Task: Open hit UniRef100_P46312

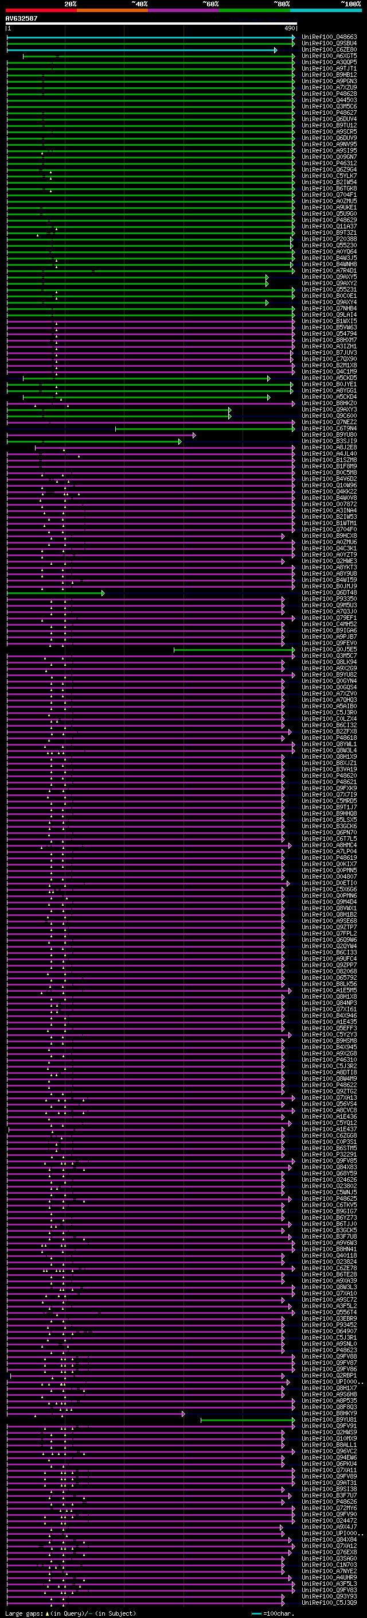Action: coord(329,164)
